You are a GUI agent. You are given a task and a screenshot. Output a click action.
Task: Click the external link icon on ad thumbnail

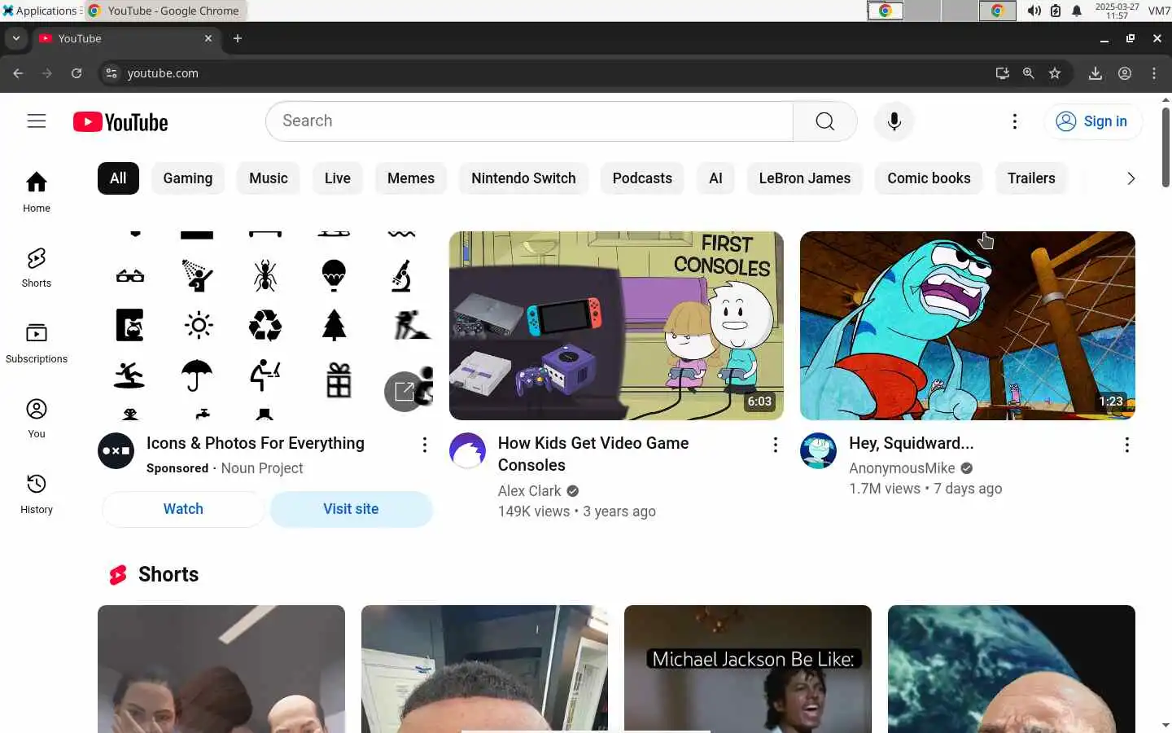(x=405, y=392)
